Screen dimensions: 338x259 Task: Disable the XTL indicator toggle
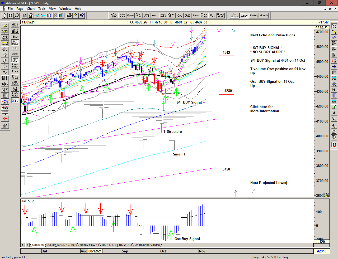15,101
